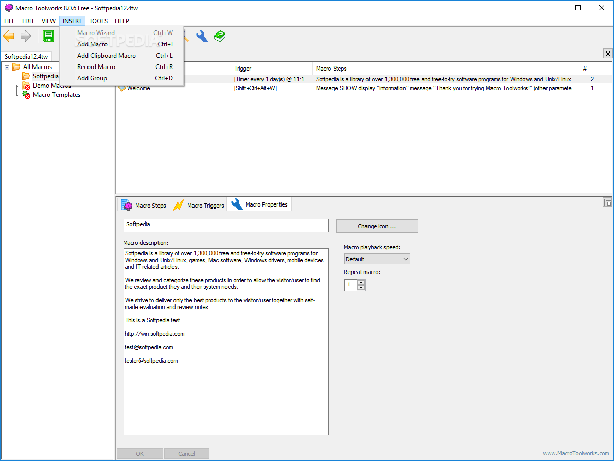
Task: Open the Macro playback speed dropdown
Action: (377, 259)
